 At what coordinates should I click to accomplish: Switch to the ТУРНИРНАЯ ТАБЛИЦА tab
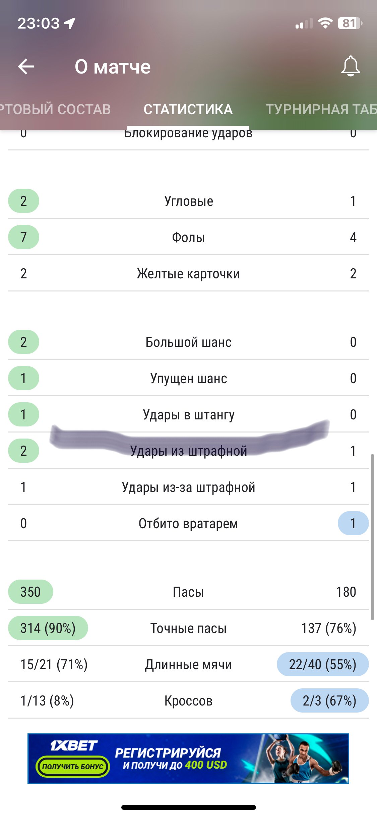pyautogui.click(x=321, y=109)
